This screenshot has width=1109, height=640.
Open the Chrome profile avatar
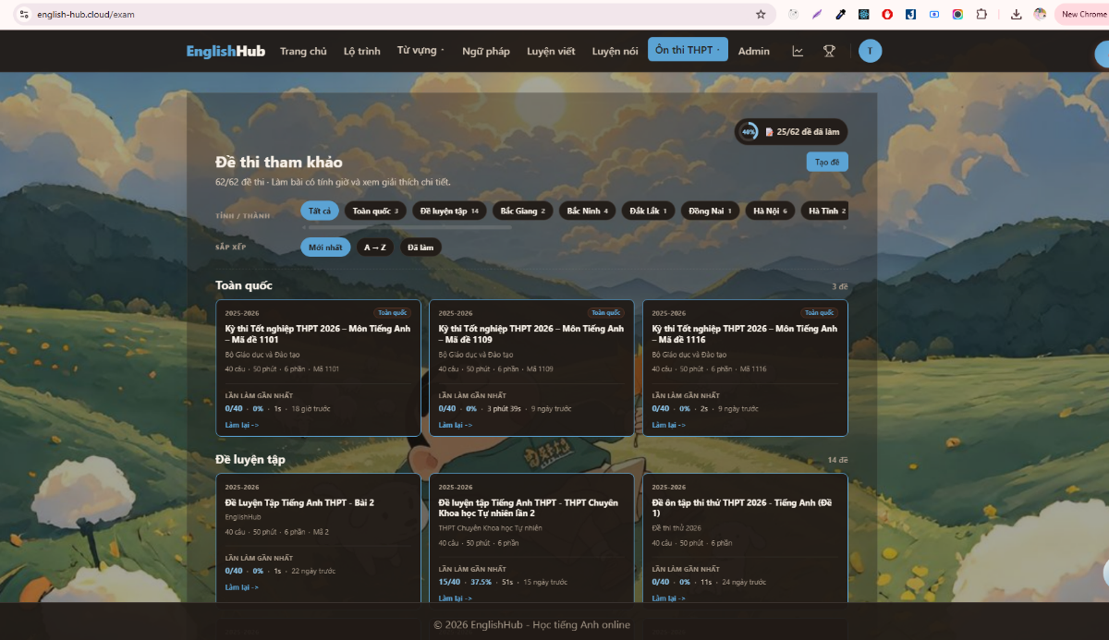(1040, 14)
